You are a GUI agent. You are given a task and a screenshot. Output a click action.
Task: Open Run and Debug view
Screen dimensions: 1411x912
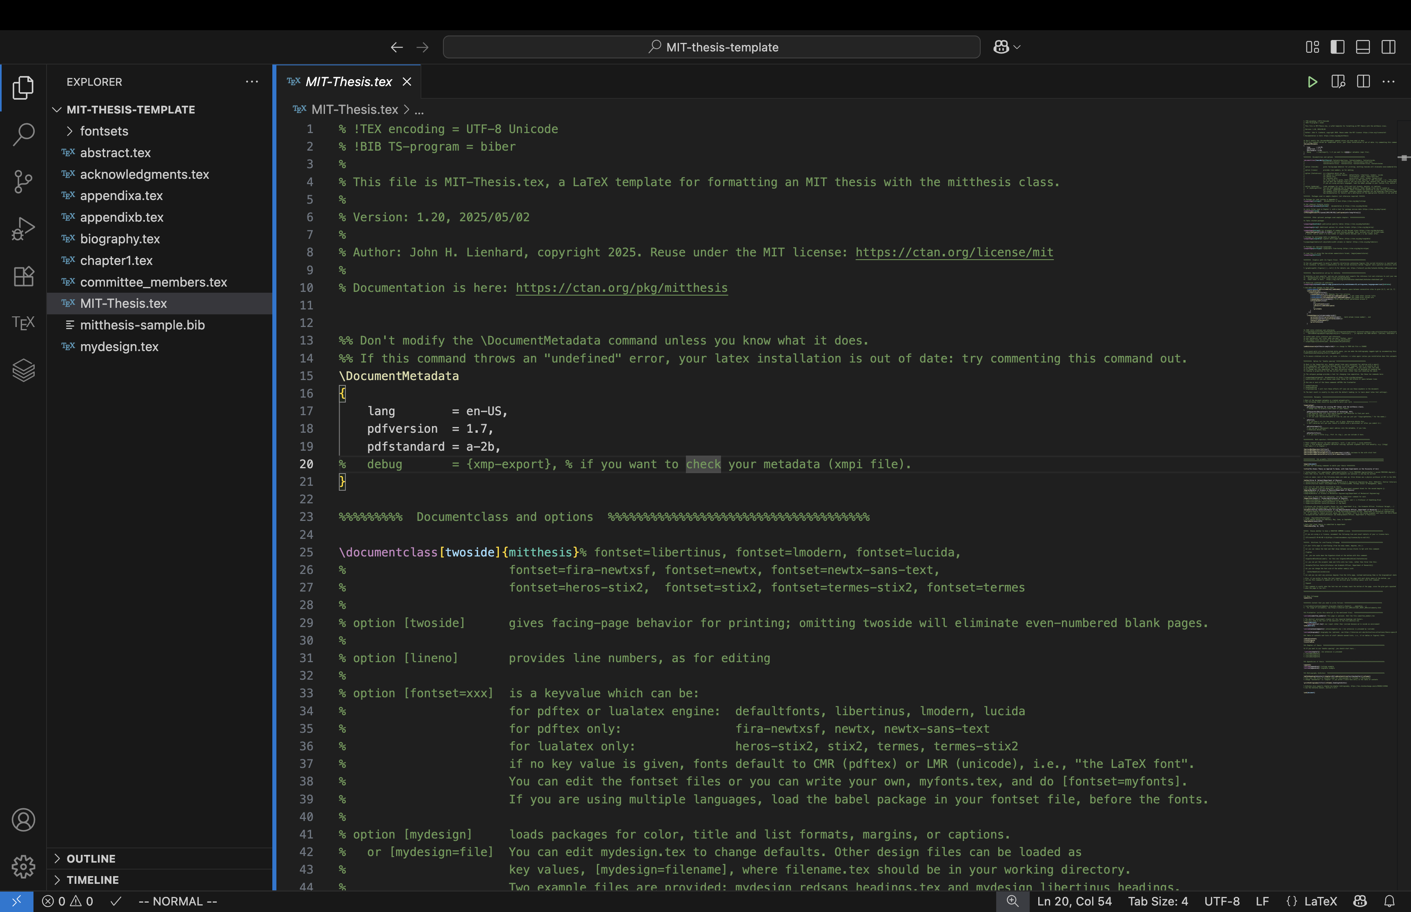[x=23, y=229]
